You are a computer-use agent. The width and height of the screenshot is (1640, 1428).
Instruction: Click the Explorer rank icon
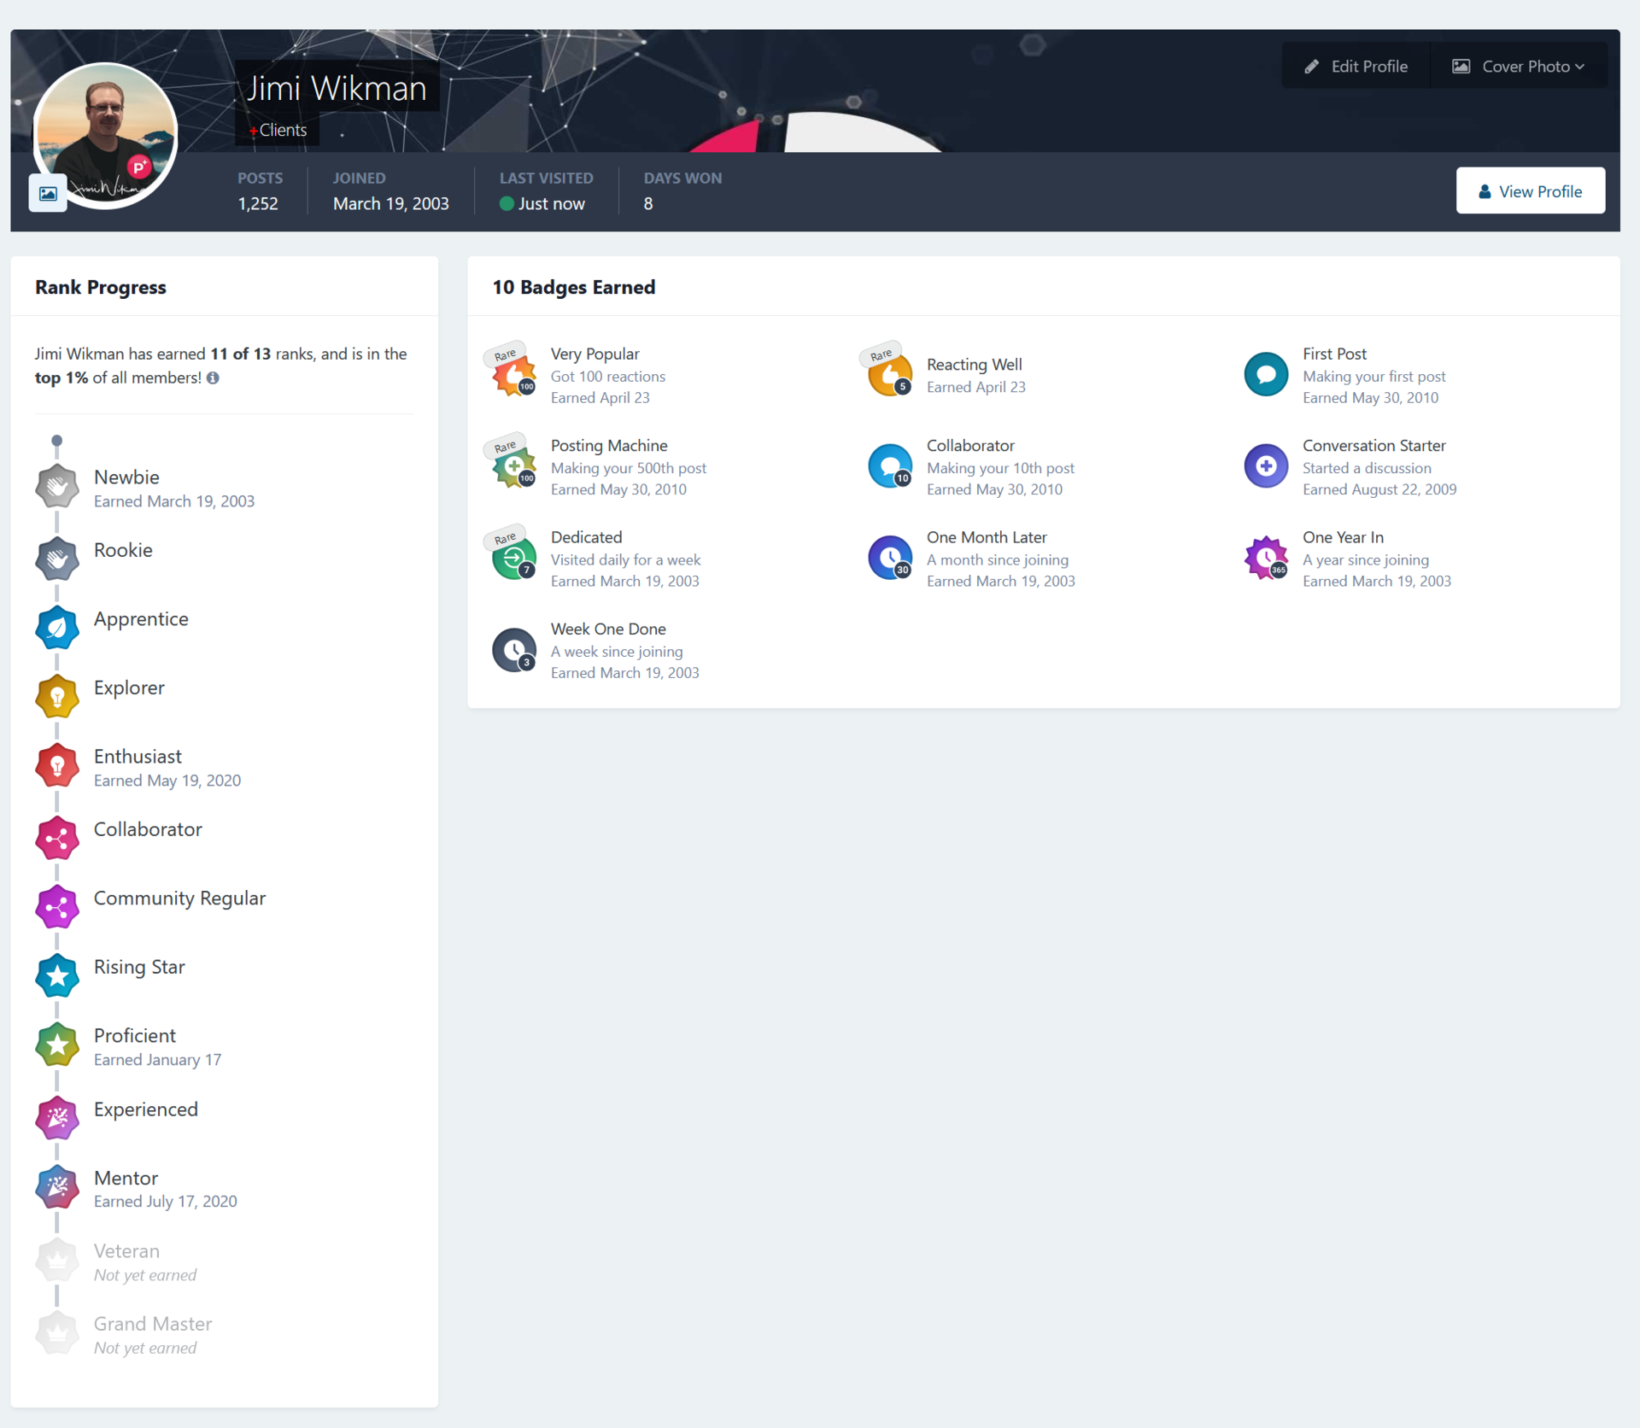coord(57,696)
